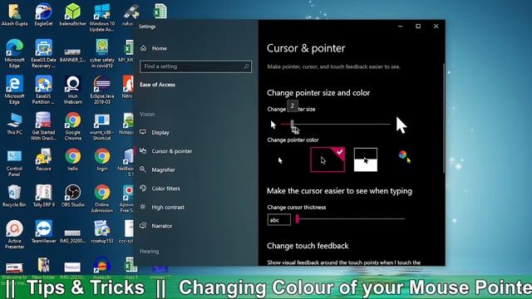
Task: Select the Recuva desktop icon
Action: click(43, 159)
